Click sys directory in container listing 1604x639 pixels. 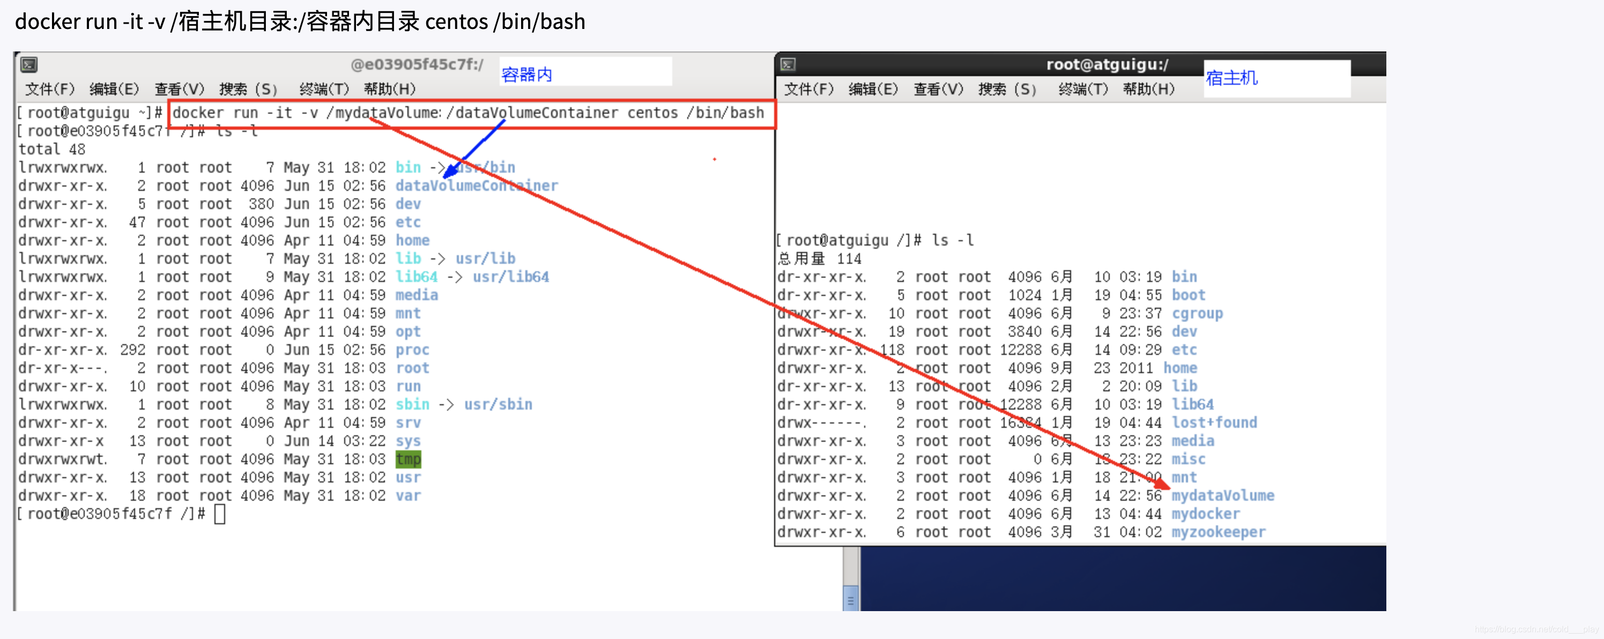(x=409, y=441)
